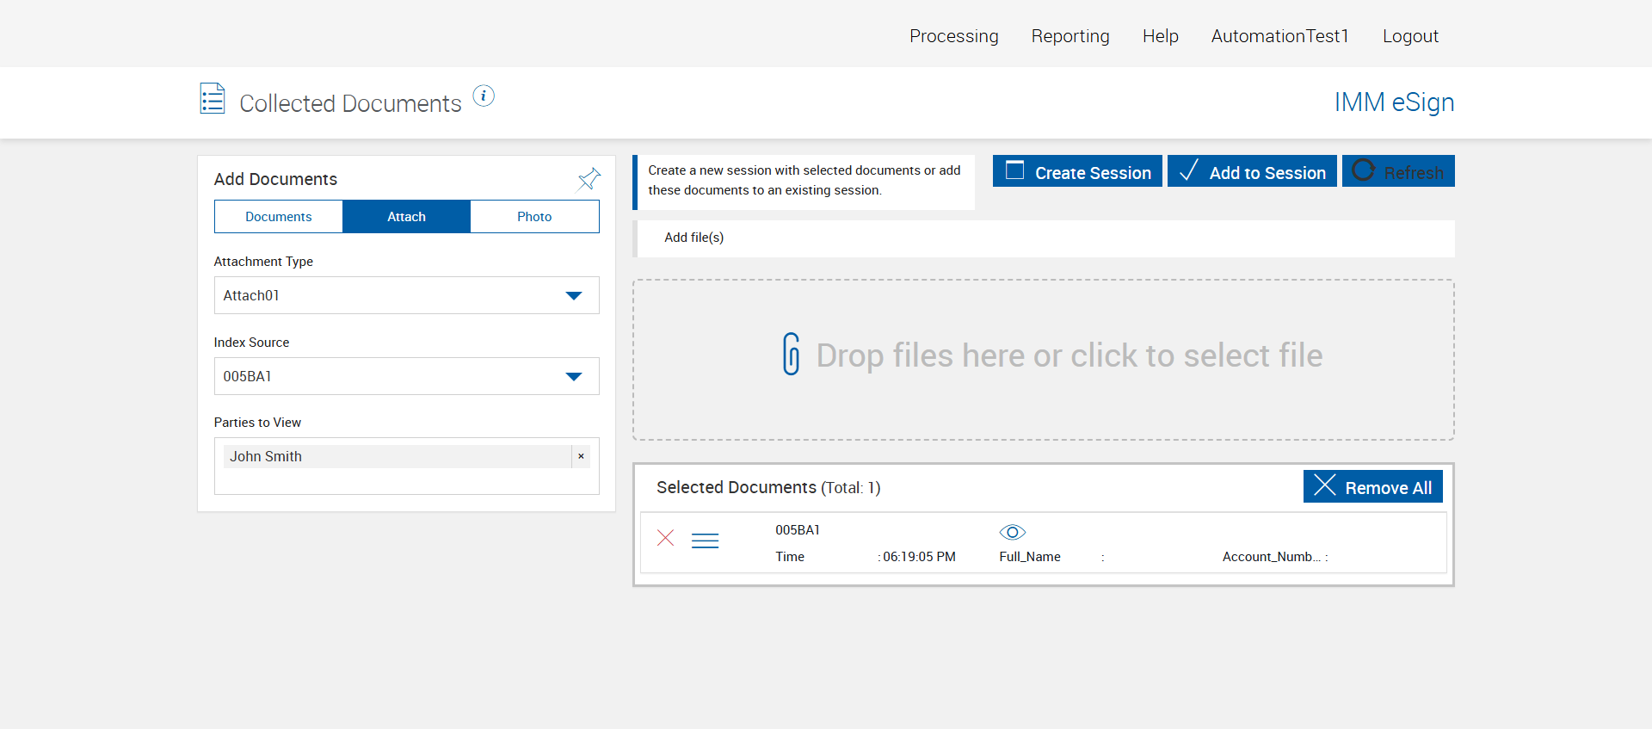
Task: Select the Photo tab
Action: (x=534, y=217)
